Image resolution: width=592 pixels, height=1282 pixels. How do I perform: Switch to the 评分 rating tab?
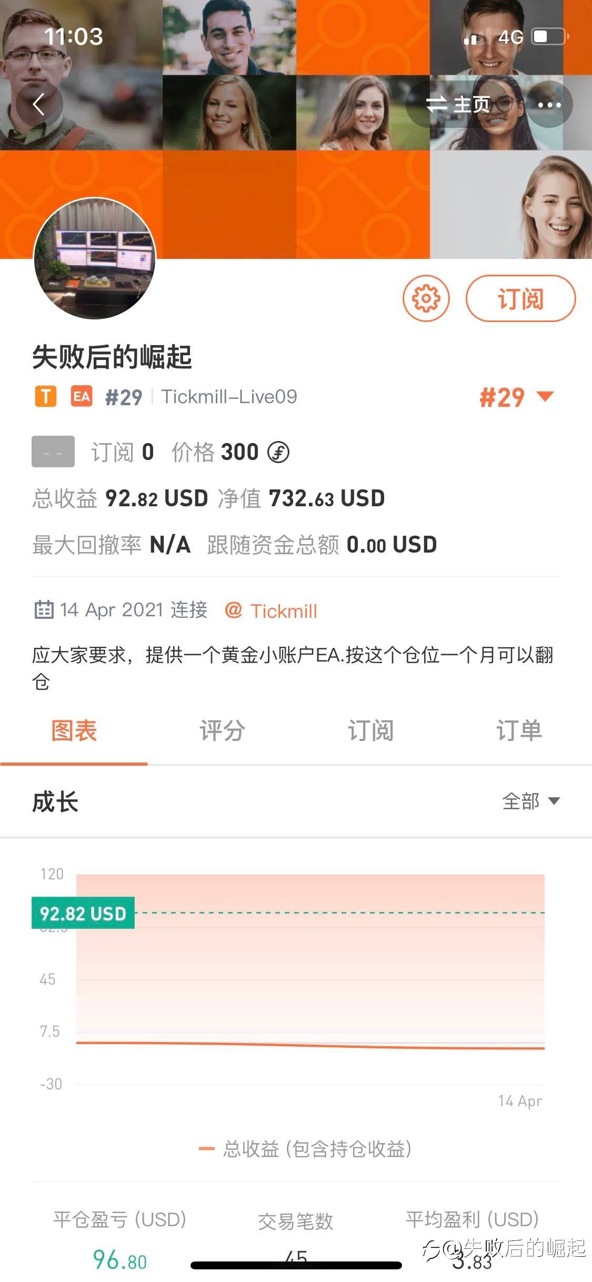pos(222,730)
